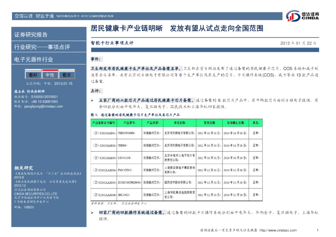
Task: Select the 看淡 rating box
Action: click(x=65, y=75)
